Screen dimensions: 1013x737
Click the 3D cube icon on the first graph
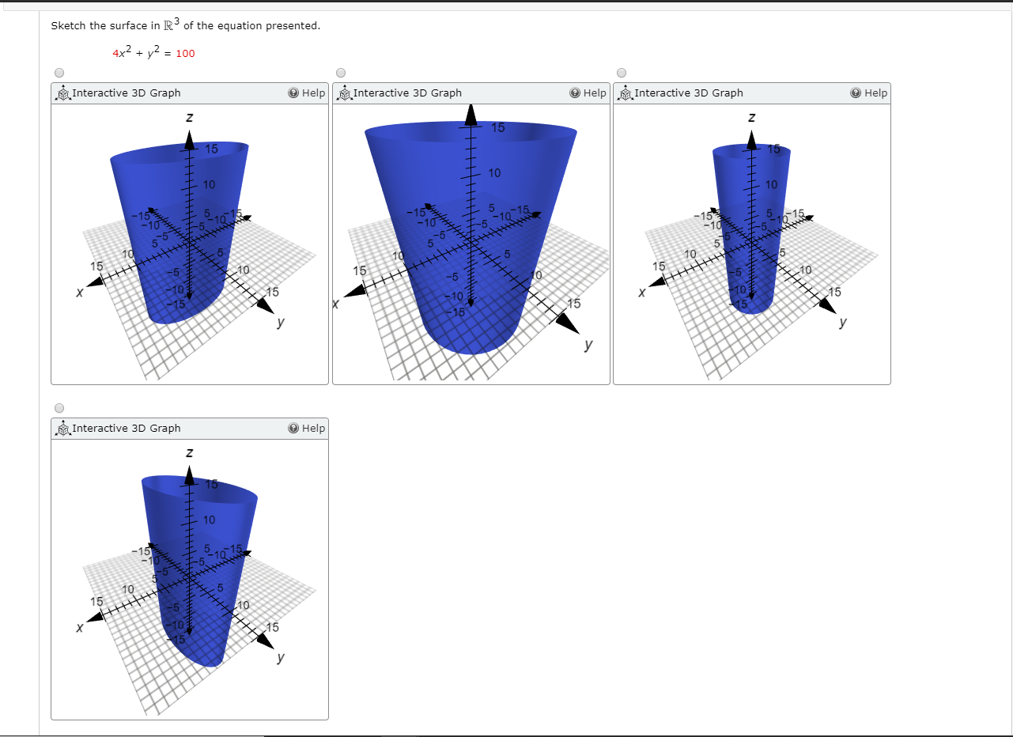click(63, 93)
